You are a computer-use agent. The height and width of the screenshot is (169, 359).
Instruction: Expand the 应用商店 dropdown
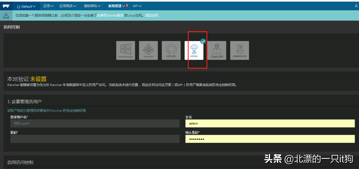point(68,6)
